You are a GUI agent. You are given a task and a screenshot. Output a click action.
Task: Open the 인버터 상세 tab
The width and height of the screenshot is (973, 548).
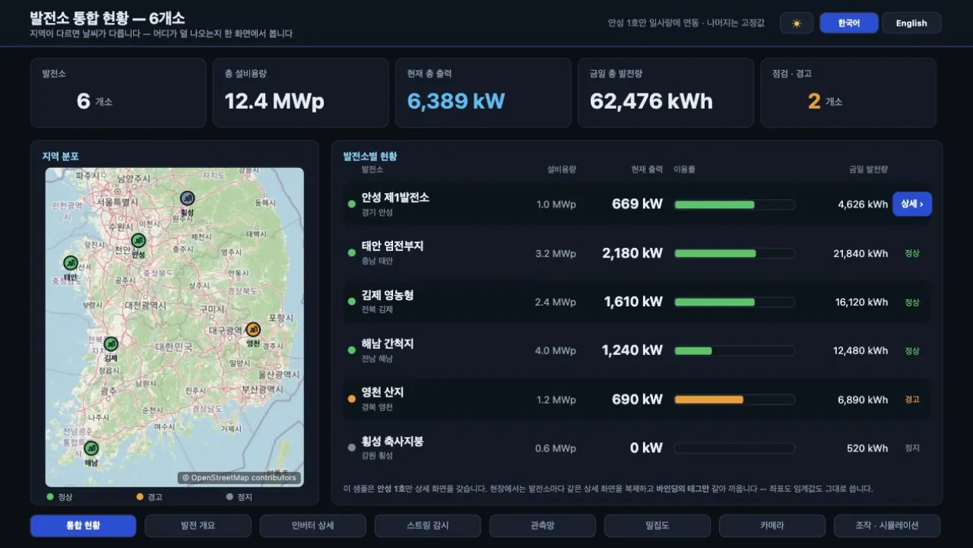(x=313, y=526)
